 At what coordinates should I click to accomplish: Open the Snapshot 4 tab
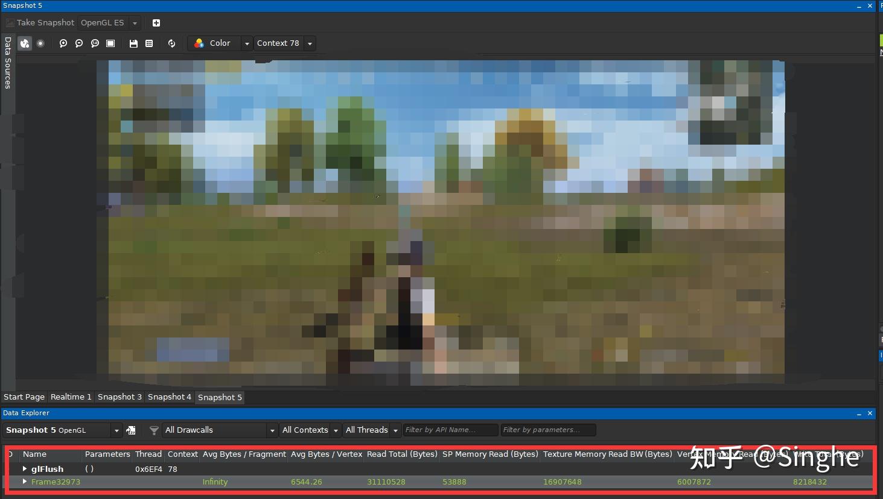170,397
